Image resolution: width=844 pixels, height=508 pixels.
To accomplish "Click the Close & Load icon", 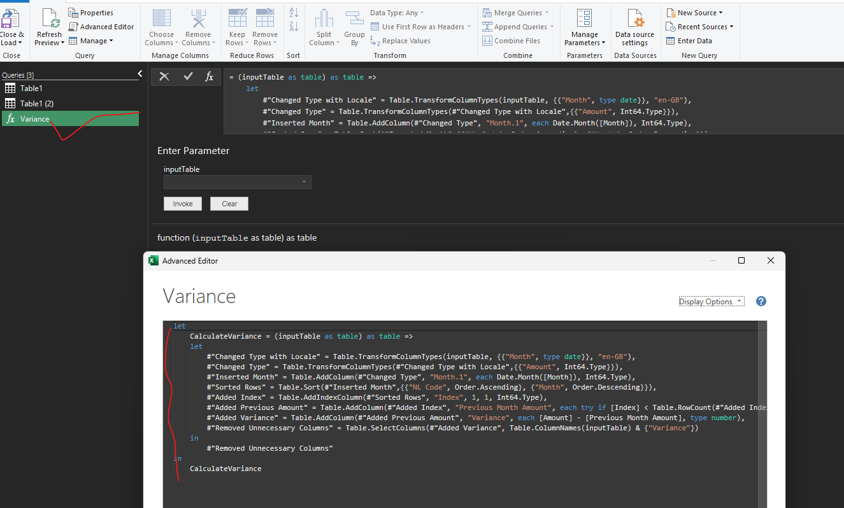I will [x=10, y=19].
